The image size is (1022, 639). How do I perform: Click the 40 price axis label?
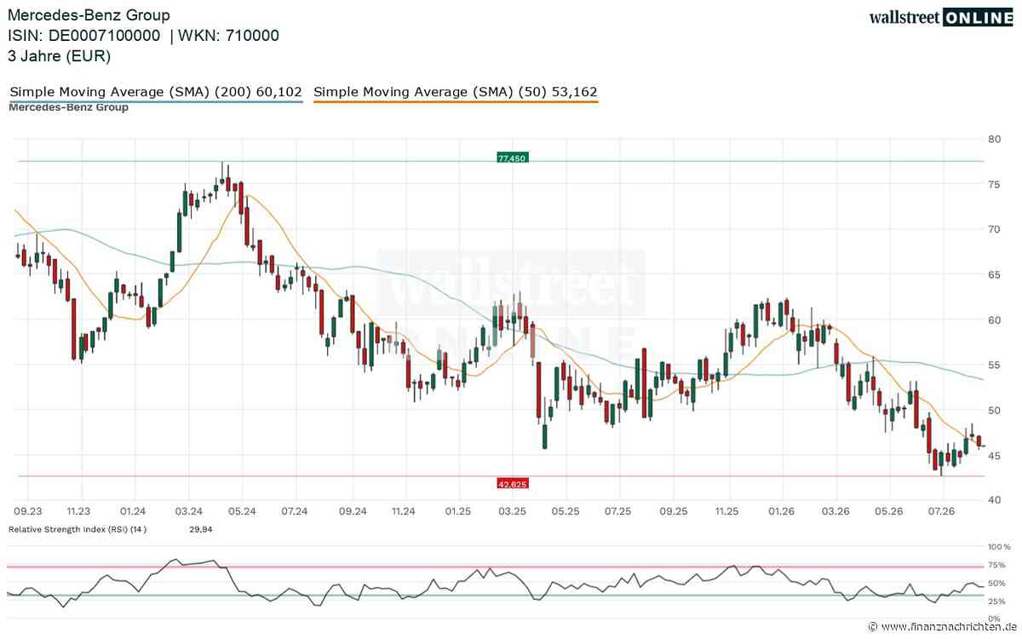pos(994,500)
